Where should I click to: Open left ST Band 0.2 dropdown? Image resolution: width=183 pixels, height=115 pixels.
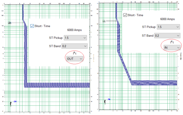click(x=75, y=46)
